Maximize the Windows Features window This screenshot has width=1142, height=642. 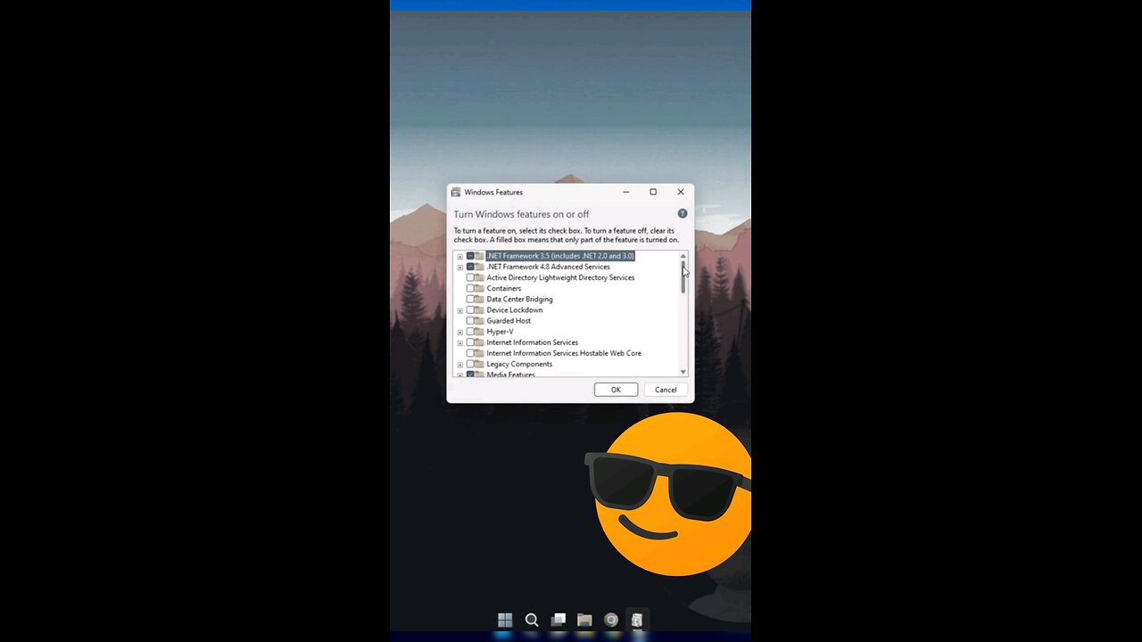click(x=653, y=192)
